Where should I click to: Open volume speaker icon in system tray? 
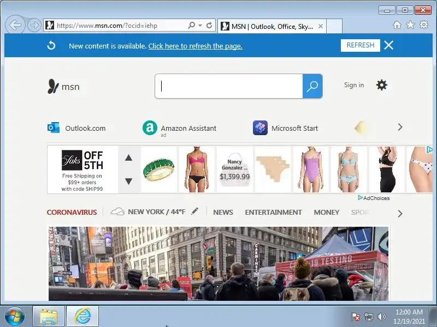point(381,317)
